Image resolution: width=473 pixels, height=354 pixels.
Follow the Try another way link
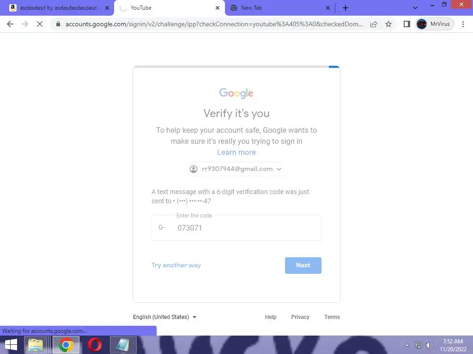click(176, 265)
